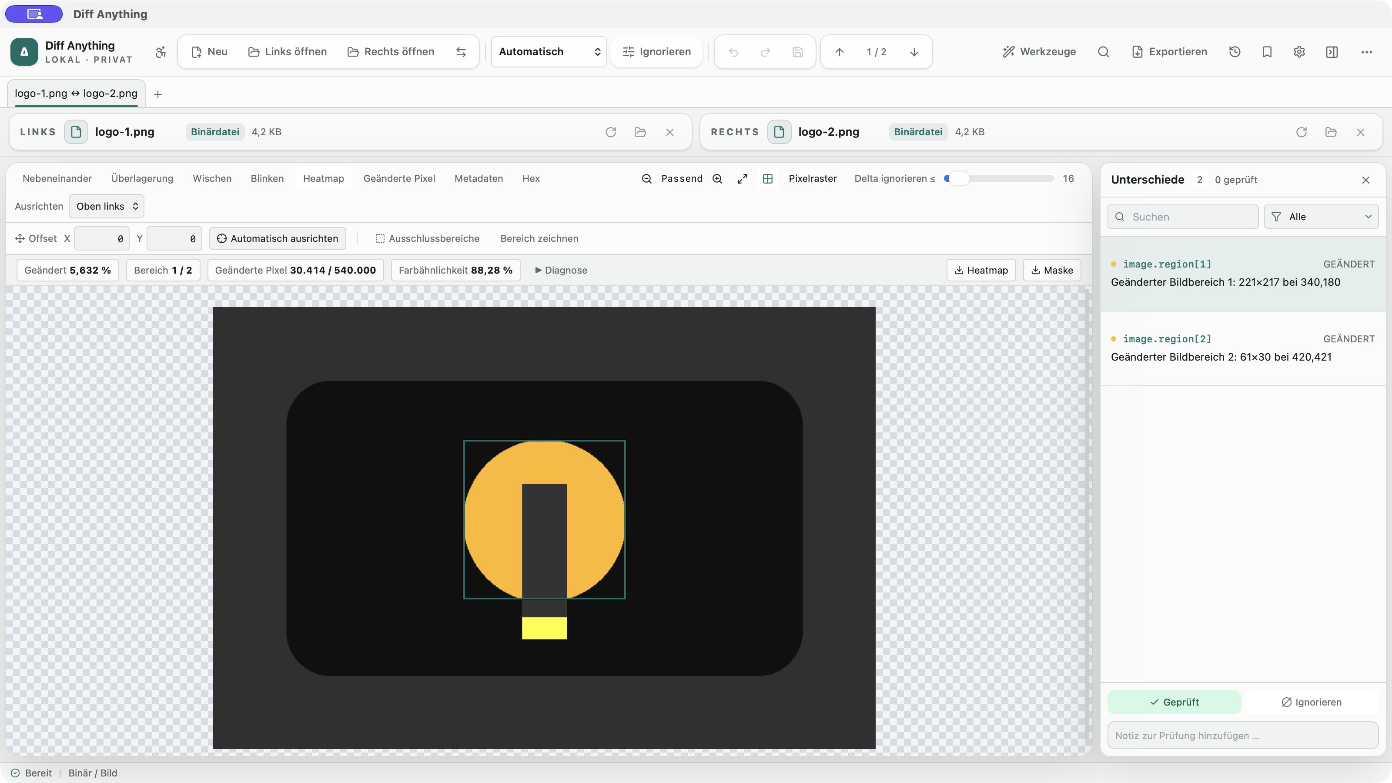Switch to the Hex tab
The image size is (1392, 783).
click(531, 179)
